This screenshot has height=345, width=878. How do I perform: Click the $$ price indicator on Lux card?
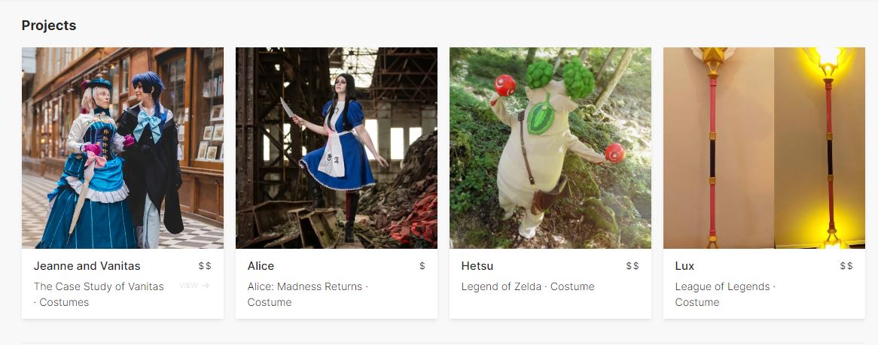846,266
